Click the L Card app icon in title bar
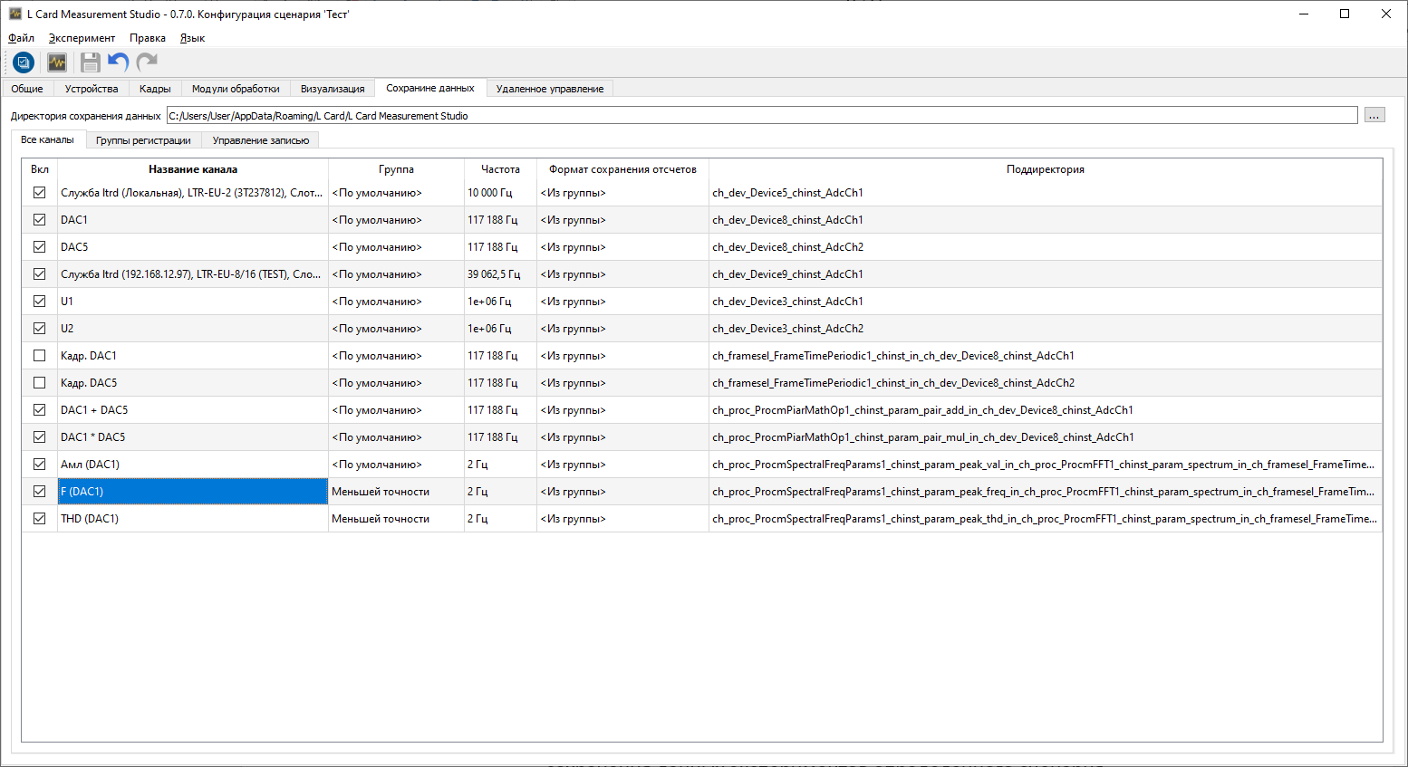Viewport: 1408px width, 767px height. pos(14,14)
